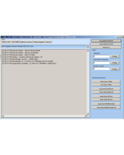The image size is (124, 155).
Task: Open the Wiring Diagrams tab
Action: 39,42
